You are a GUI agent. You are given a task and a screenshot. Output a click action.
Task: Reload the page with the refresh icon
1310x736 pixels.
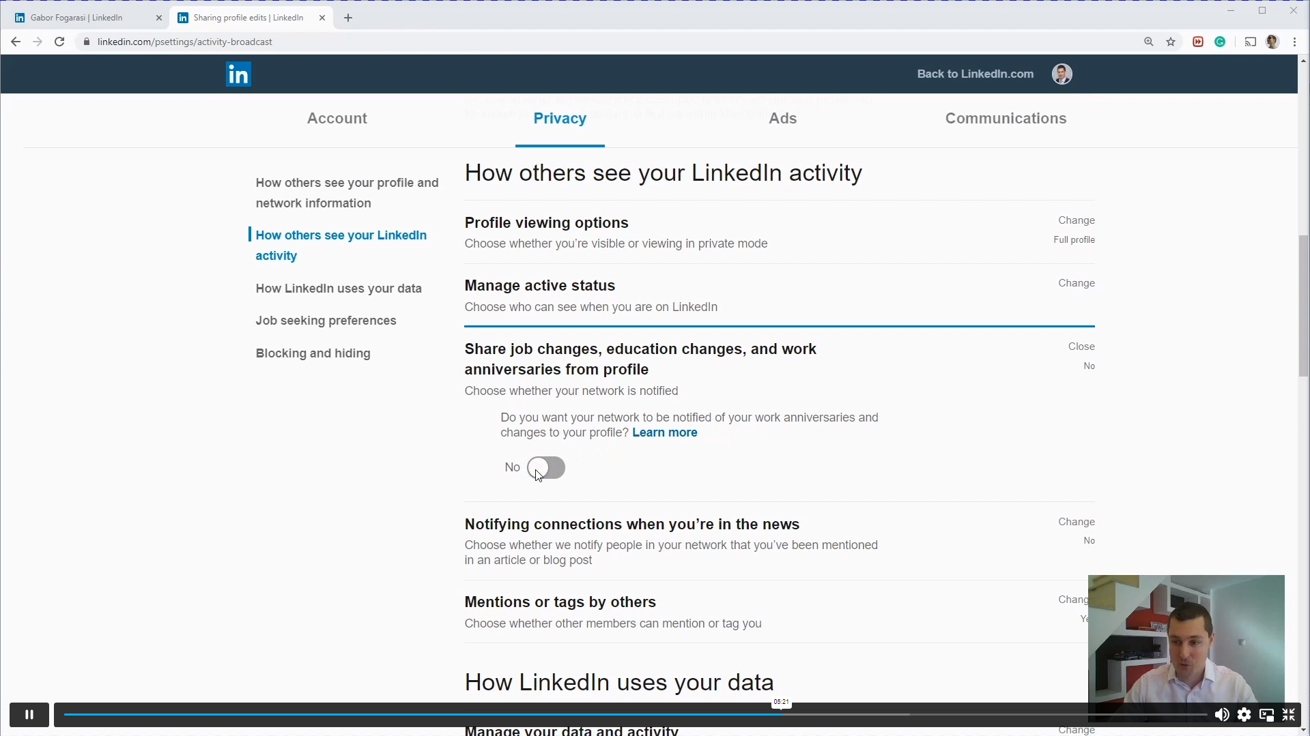[59, 42]
